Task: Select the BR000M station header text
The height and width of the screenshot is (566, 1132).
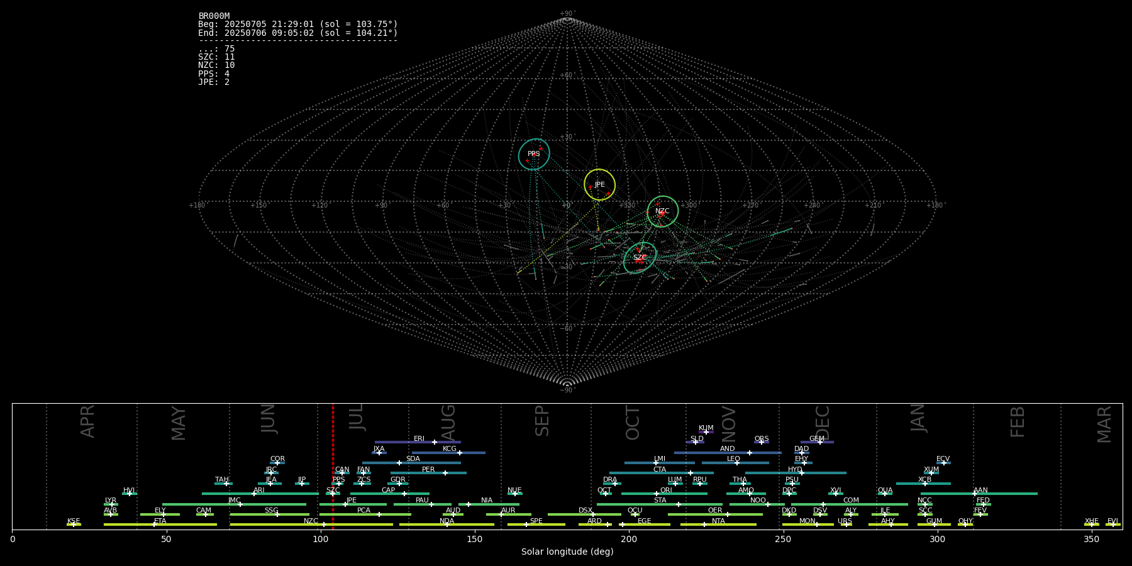Action: [214, 16]
